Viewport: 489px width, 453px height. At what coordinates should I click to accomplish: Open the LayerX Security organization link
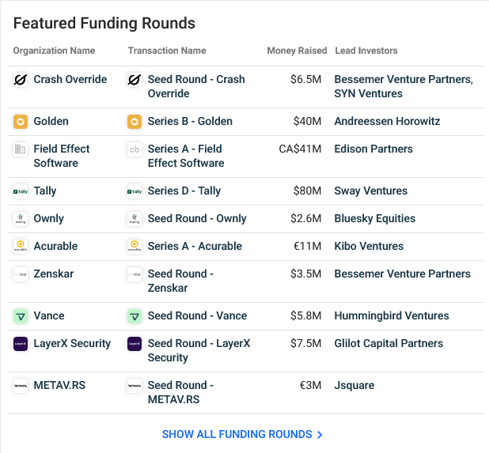[x=72, y=343]
